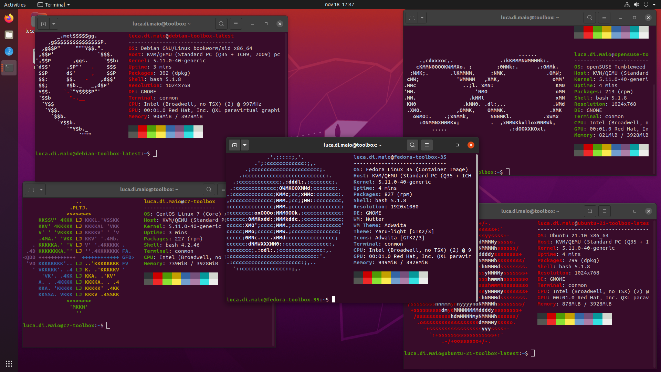Screen dimensions: 661x372
Task: Click 'Packages: 213 (rpm)' in openSUSE terminal
Action: (604, 92)
